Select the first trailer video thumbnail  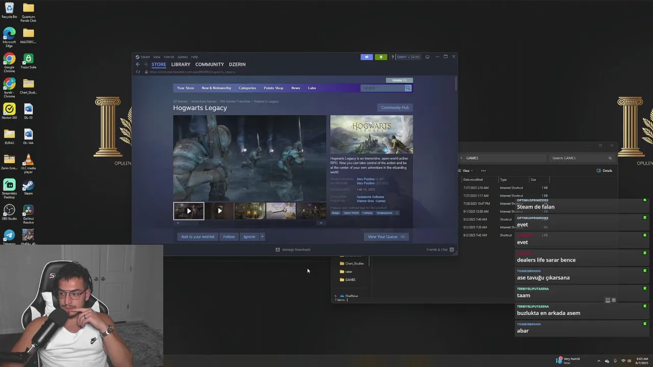coord(189,211)
